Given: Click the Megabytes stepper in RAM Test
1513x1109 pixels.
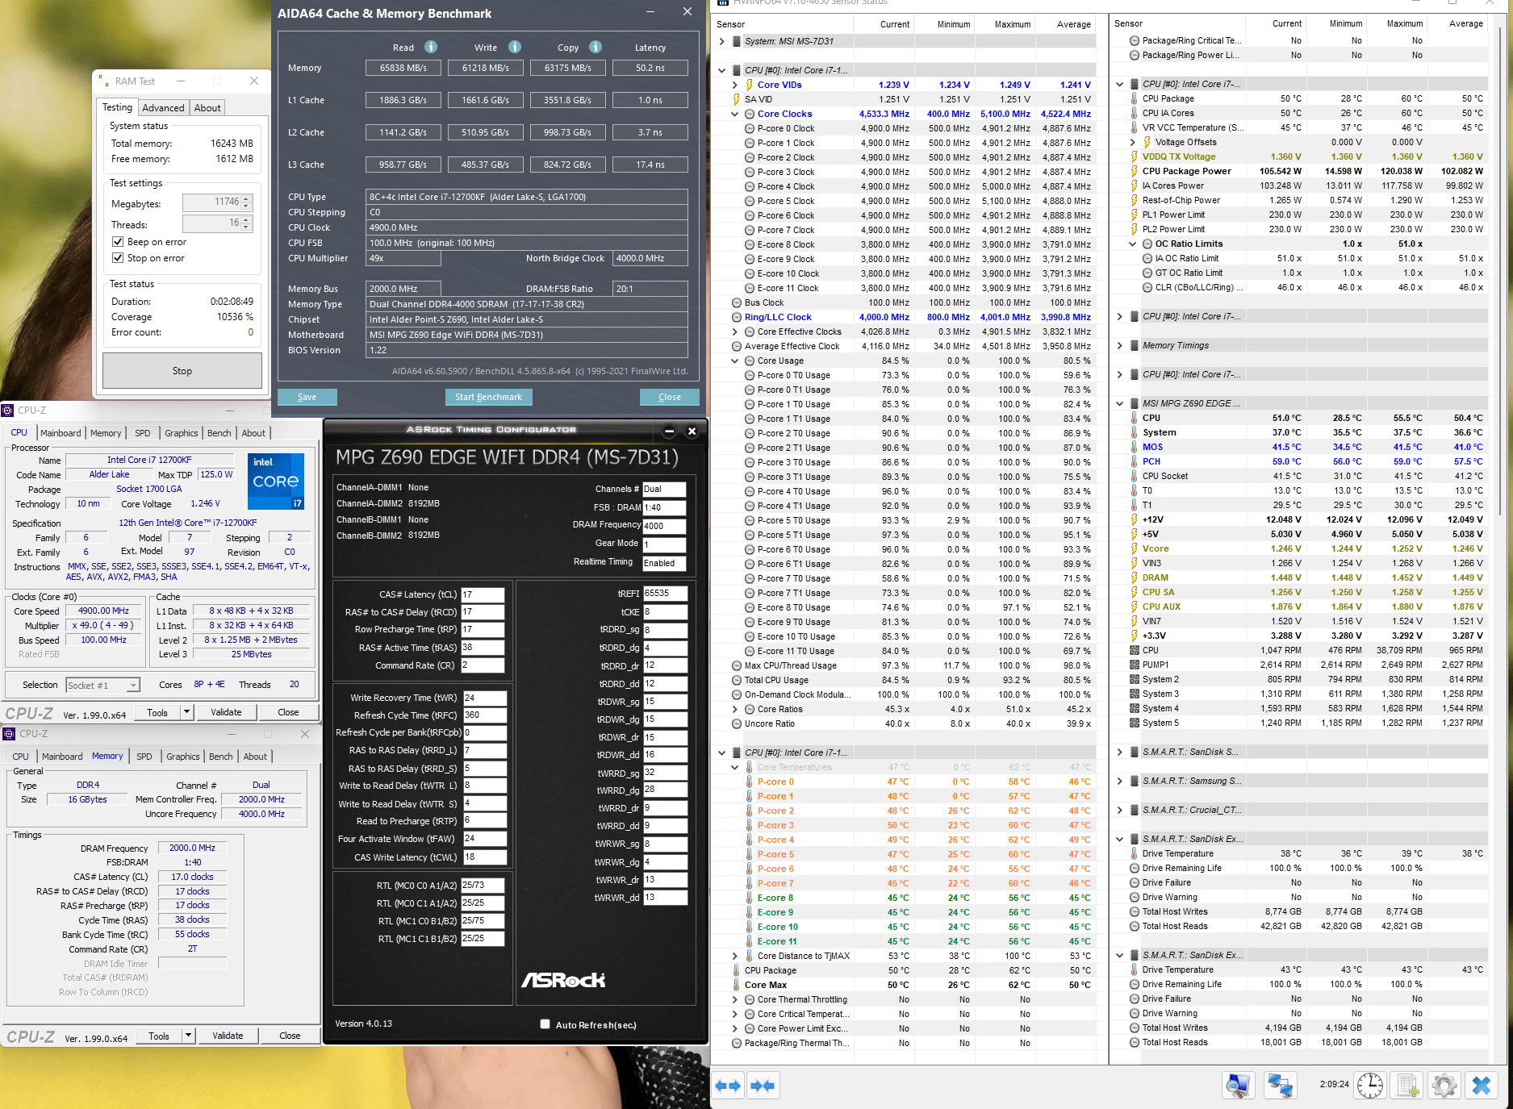Looking at the screenshot, I should coord(247,202).
